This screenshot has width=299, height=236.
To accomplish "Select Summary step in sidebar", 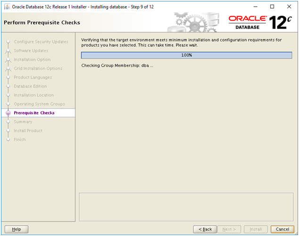I will click(x=23, y=122).
